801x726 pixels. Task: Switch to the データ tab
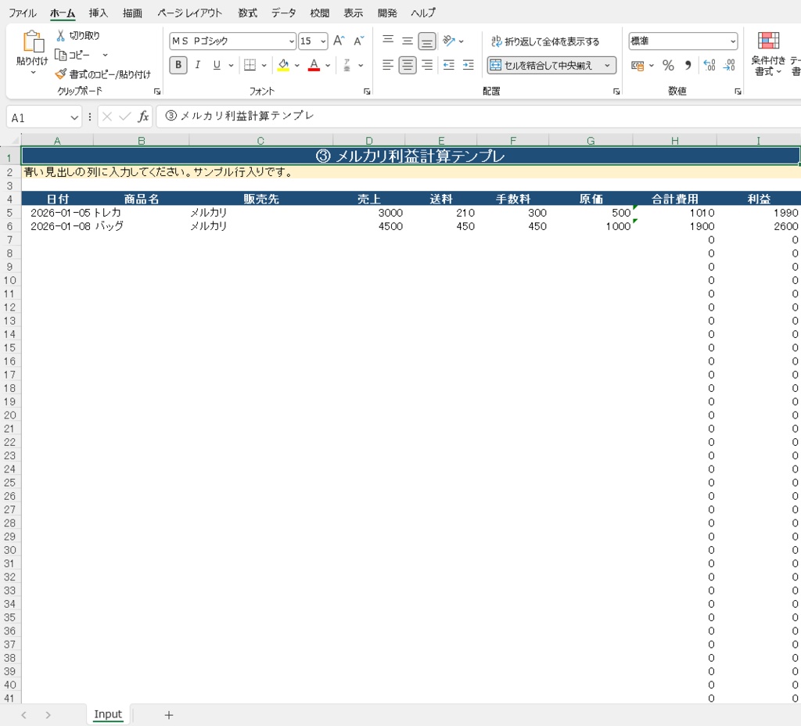(x=283, y=13)
